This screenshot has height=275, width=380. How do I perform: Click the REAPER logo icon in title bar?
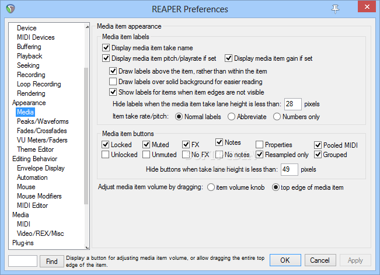tap(11, 9)
